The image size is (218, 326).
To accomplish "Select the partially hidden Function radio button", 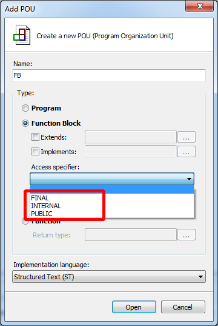I will (x=25, y=222).
